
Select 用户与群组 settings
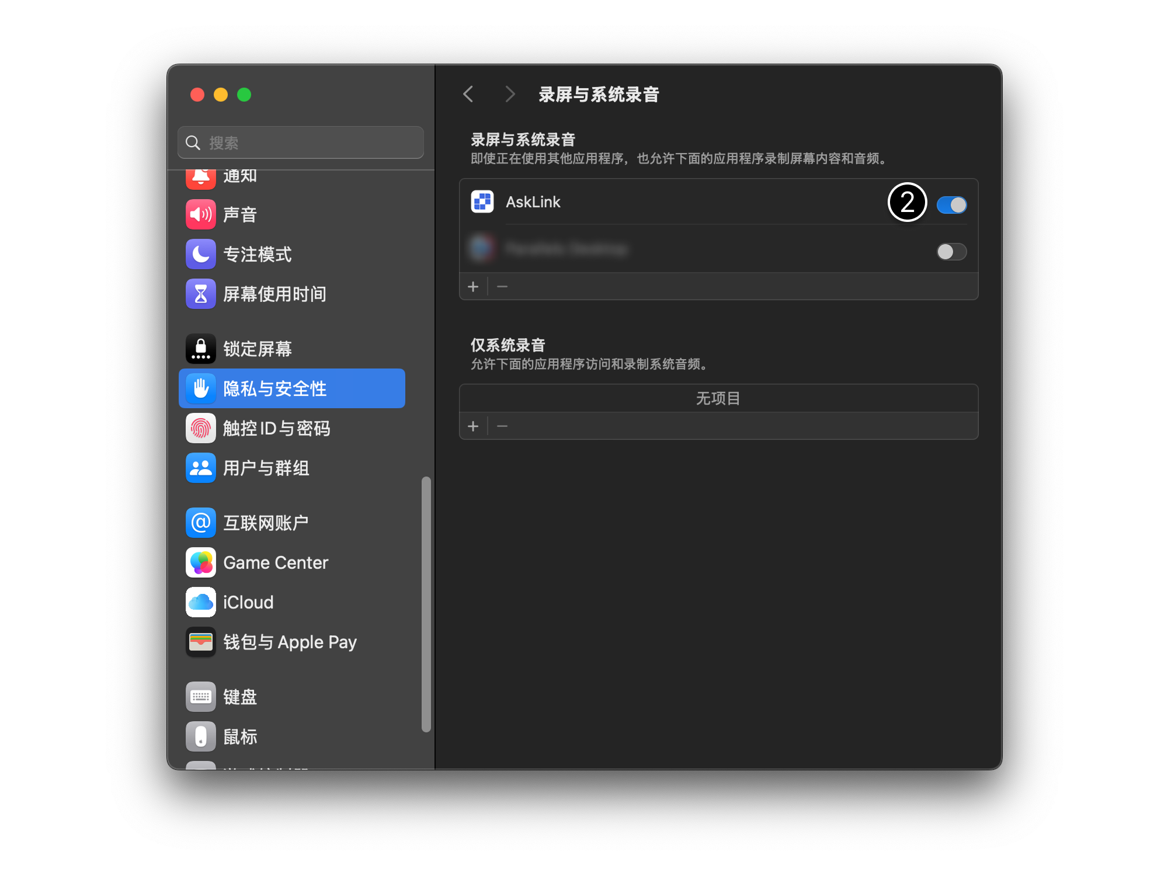pyautogui.click(x=266, y=468)
